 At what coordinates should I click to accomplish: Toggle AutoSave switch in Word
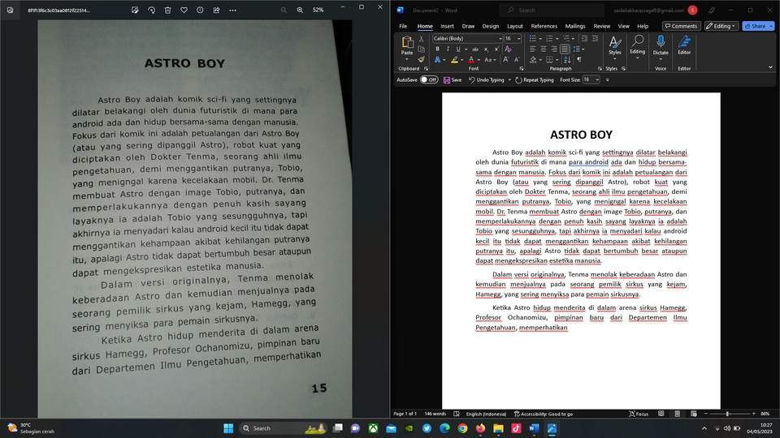point(429,80)
